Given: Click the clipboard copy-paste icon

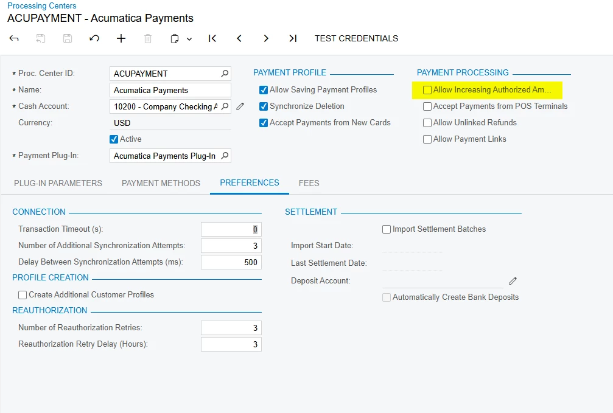Looking at the screenshot, I should point(174,39).
